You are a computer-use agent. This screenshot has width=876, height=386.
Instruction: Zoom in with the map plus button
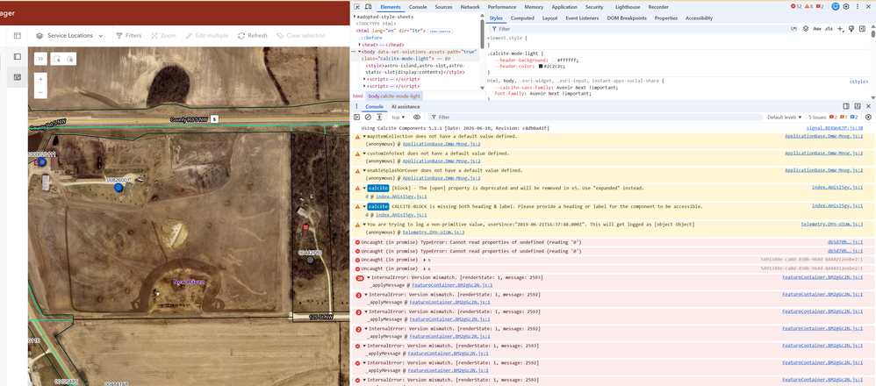tap(40, 79)
